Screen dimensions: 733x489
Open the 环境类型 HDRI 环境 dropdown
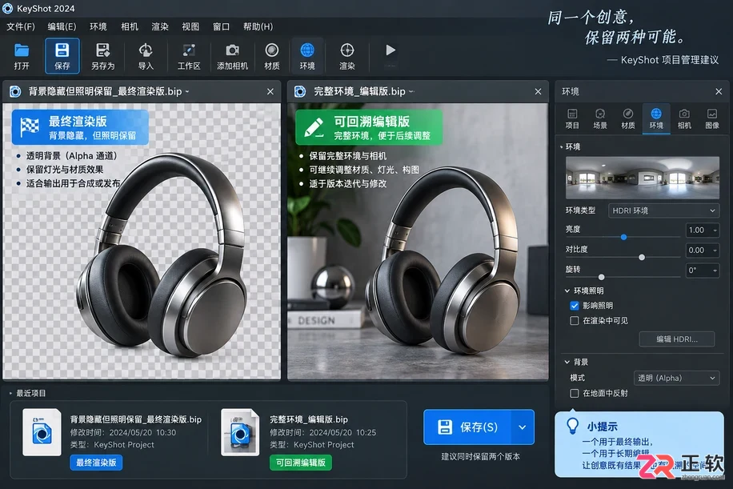coord(663,210)
